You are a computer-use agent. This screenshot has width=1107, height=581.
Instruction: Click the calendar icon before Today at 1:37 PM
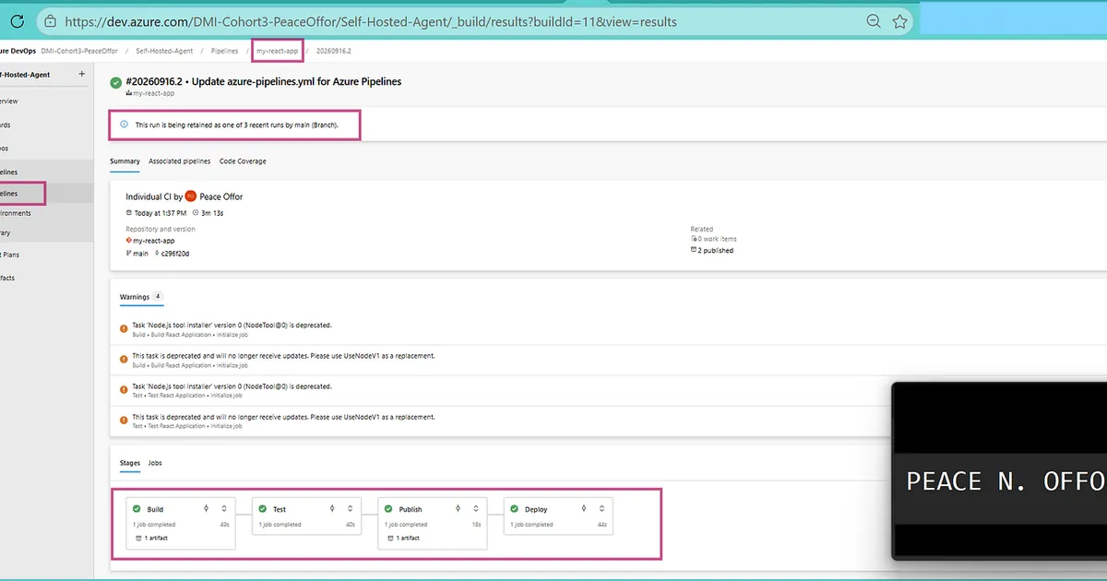(x=129, y=213)
